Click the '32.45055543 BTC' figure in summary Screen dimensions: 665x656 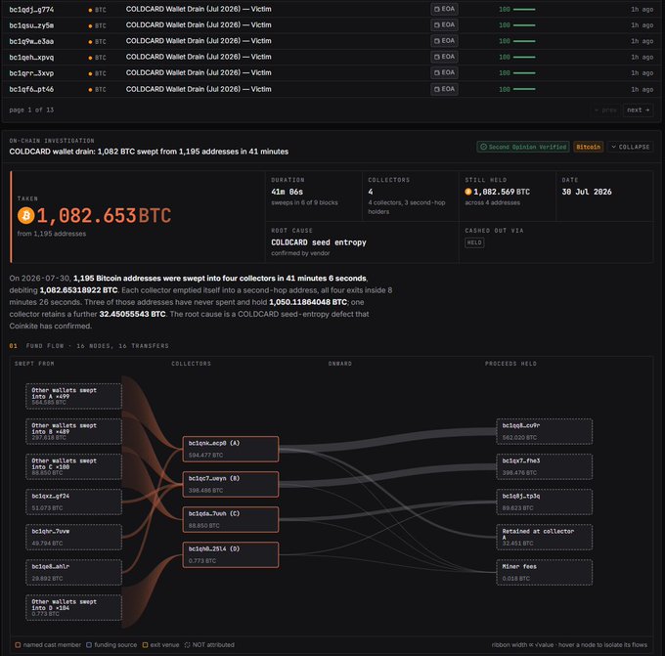pyautogui.click(x=132, y=314)
